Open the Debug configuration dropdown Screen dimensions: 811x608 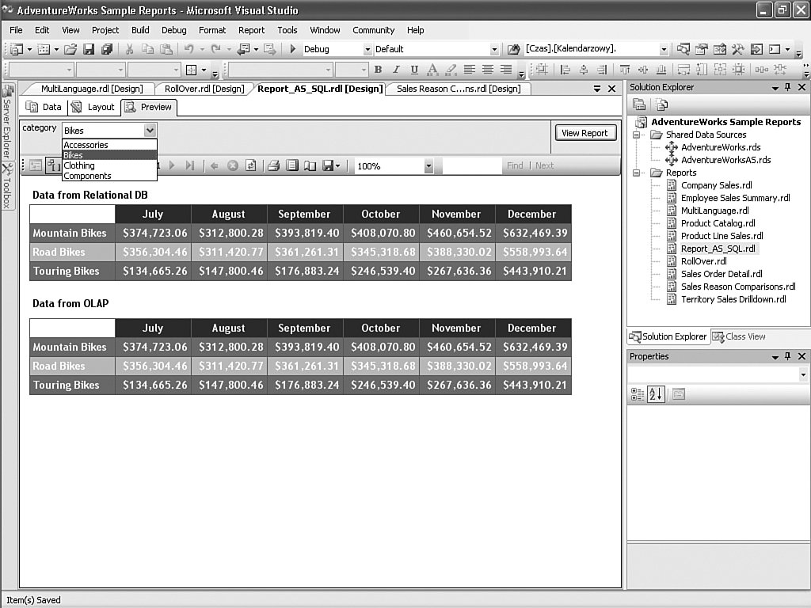(367, 50)
